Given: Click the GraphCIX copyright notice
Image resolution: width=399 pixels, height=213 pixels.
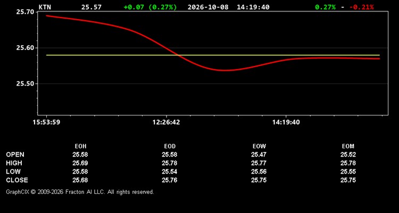Looking at the screenshot, I should tap(80, 192).
